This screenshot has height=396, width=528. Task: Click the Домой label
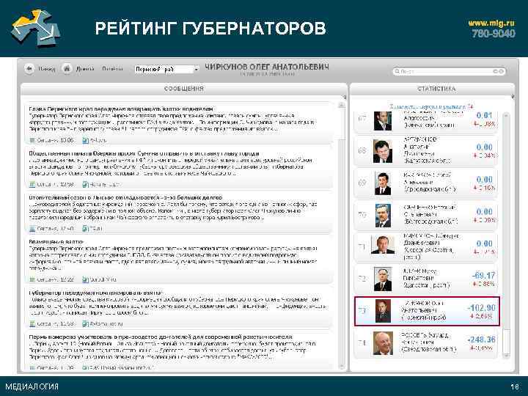pyautogui.click(x=84, y=69)
